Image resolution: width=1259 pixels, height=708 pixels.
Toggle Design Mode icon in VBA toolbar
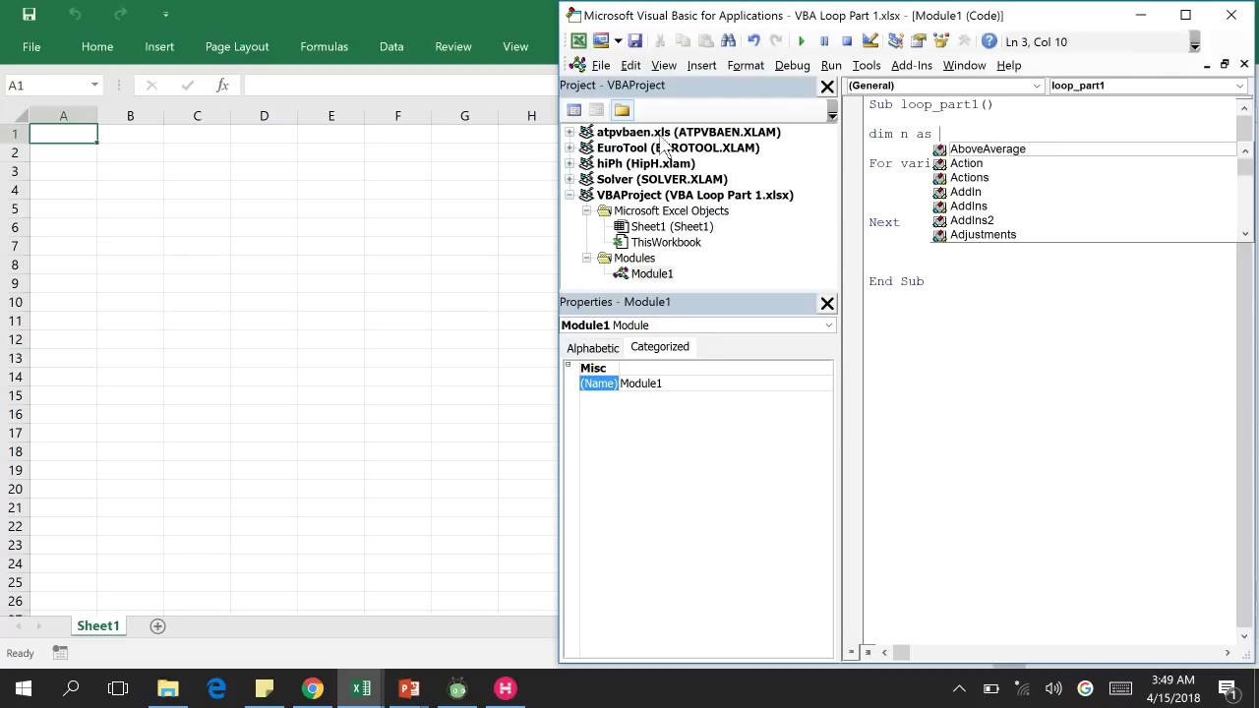870,41
